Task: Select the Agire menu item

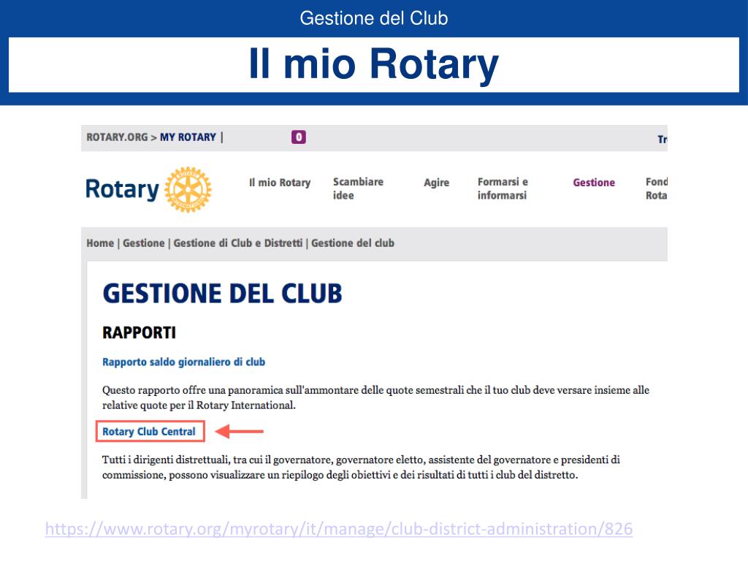Action: [437, 183]
